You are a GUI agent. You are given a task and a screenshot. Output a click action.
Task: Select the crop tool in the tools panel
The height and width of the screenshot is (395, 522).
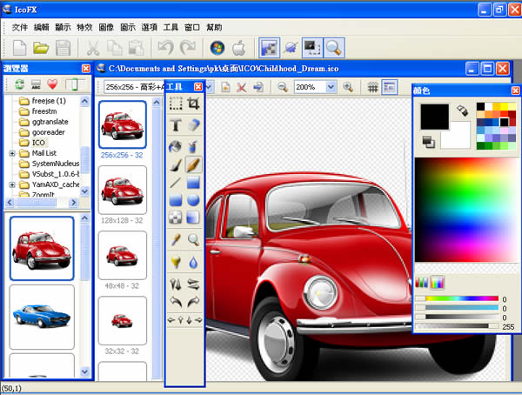pos(194,104)
